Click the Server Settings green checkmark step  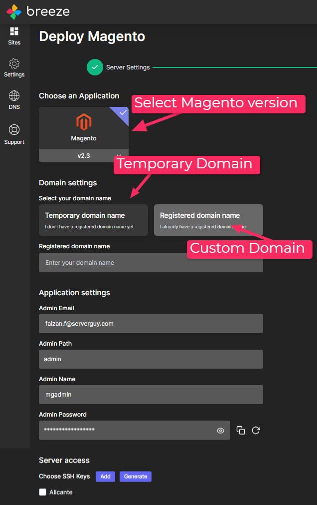click(95, 67)
